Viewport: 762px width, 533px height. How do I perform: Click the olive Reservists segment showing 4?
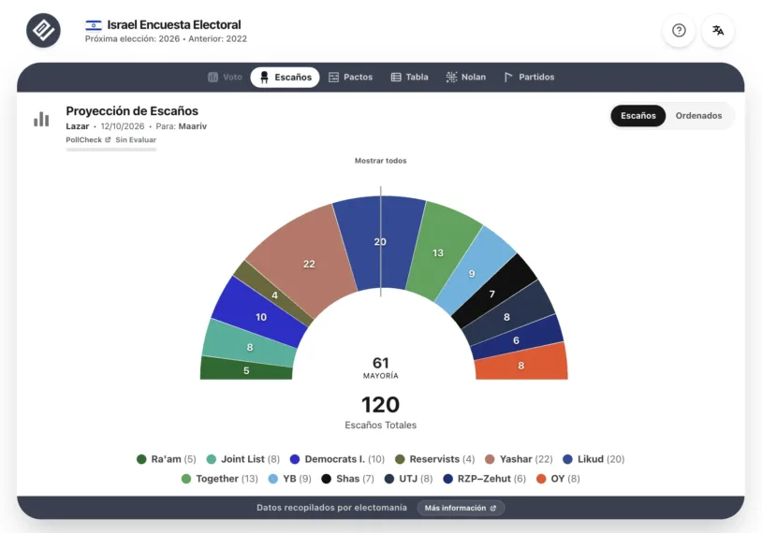click(x=274, y=295)
